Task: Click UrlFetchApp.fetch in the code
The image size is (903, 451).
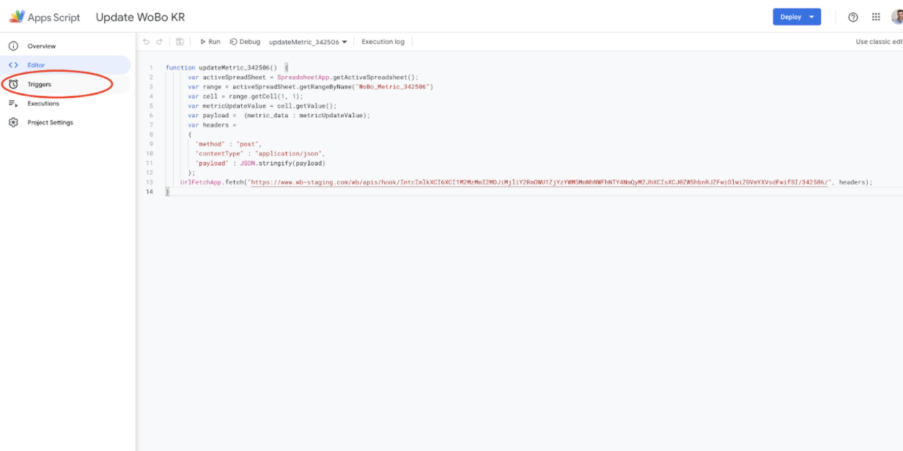Action: tap(213, 182)
